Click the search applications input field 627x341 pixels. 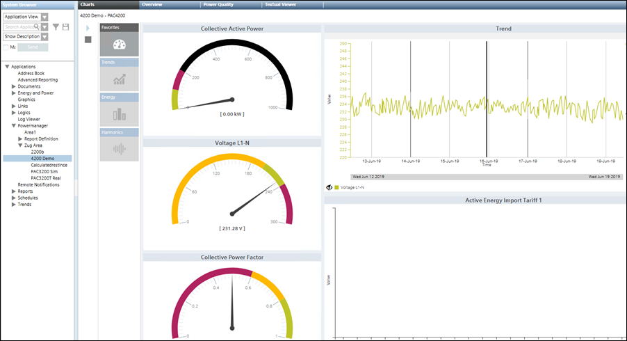point(21,27)
